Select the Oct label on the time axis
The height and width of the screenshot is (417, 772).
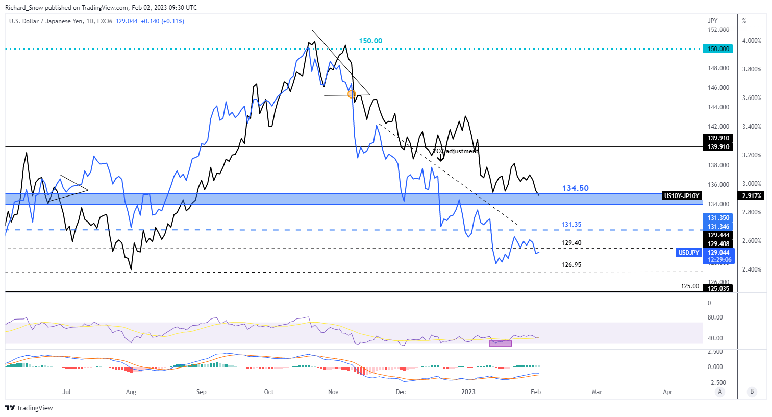[268, 392]
